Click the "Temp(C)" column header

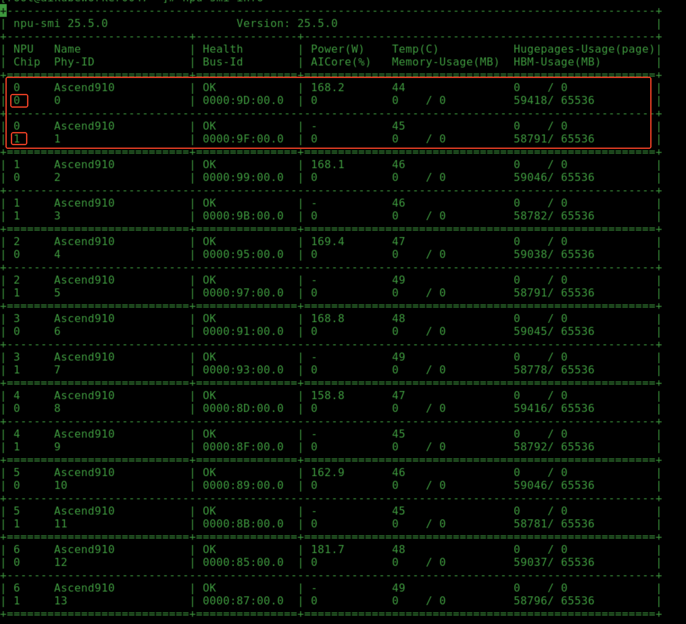(415, 49)
